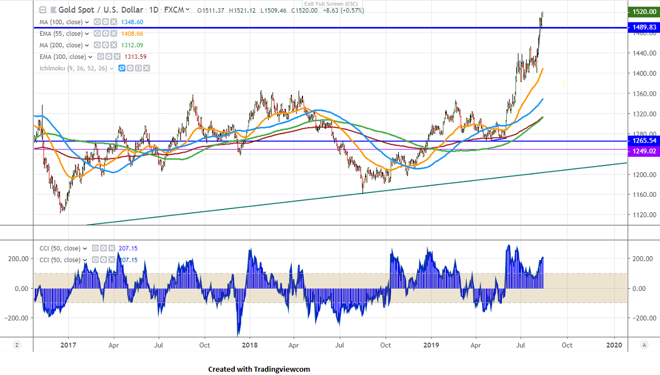Open settings for MA (100, close)
The width and height of the screenshot is (660, 375).
click(x=105, y=22)
